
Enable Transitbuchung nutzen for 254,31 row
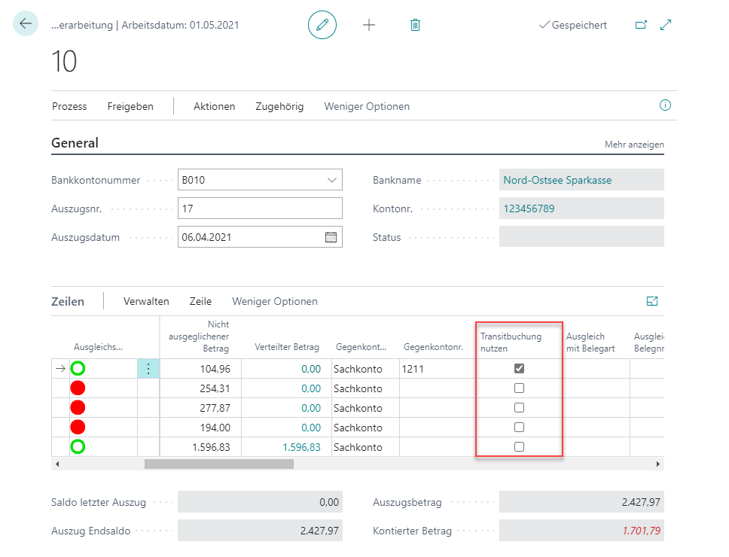click(x=519, y=388)
